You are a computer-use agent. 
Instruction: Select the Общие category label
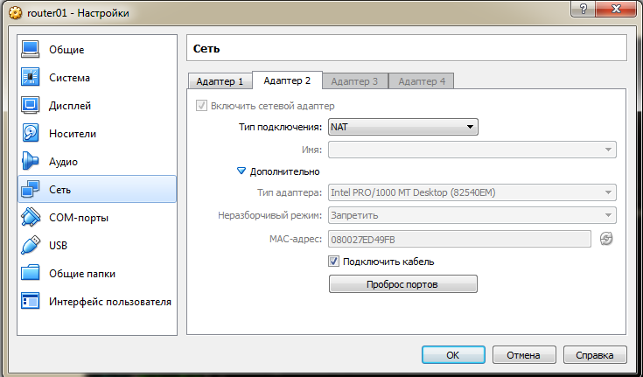pos(66,50)
